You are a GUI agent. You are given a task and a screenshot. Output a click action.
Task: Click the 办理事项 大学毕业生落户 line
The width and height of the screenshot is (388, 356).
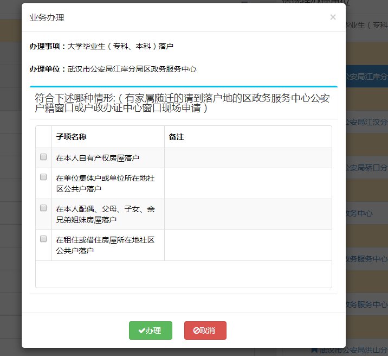coord(101,46)
